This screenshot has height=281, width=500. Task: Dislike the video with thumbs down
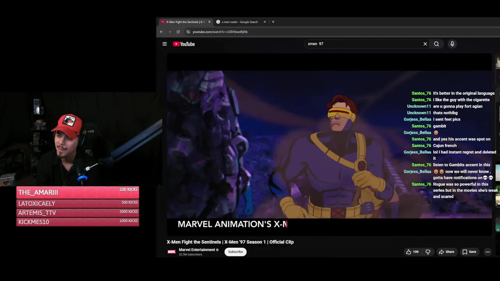(428, 252)
